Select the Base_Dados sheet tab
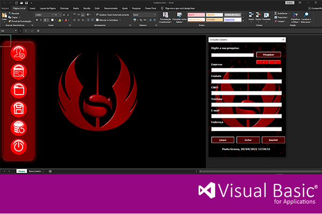Viewport: 322px width, 214px height. click(x=35, y=171)
